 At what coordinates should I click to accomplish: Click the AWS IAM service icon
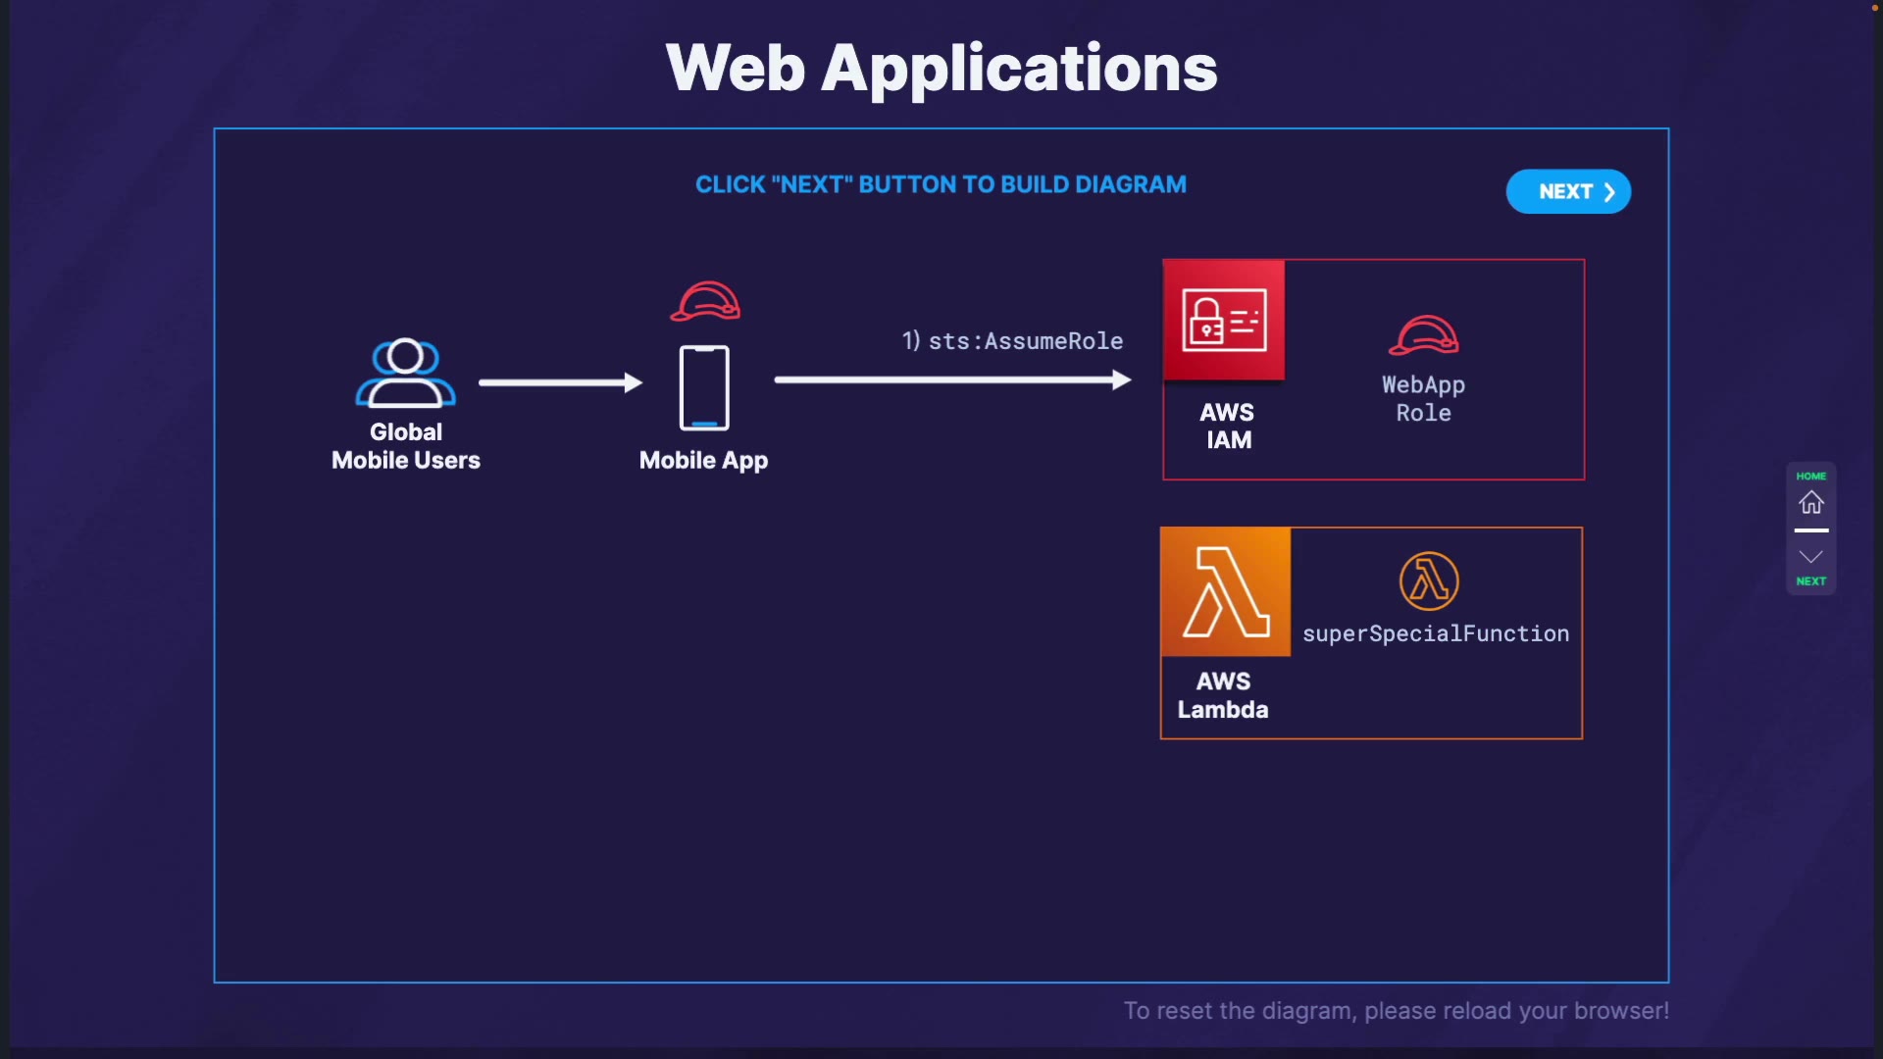pyautogui.click(x=1224, y=320)
